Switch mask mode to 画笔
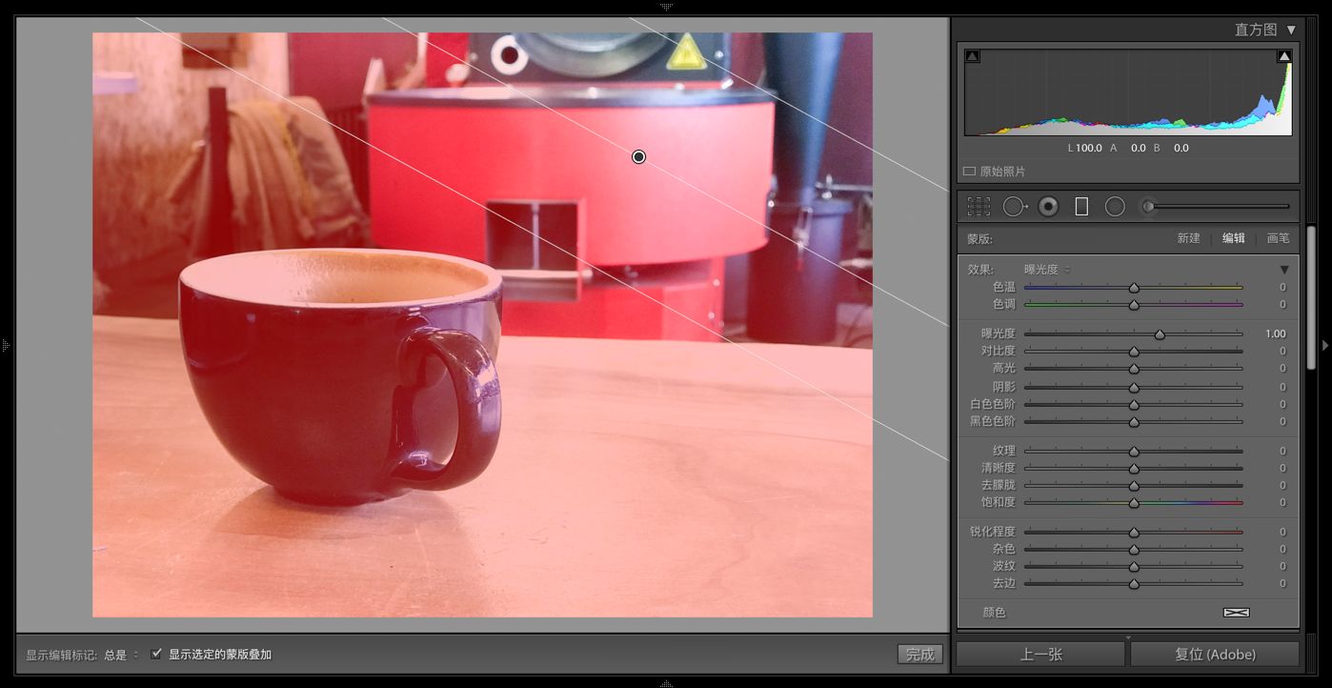The image size is (1332, 688). click(x=1278, y=238)
